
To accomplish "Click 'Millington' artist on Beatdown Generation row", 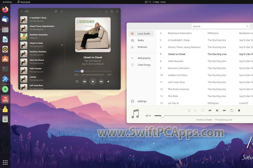I will [x=213, y=33].
